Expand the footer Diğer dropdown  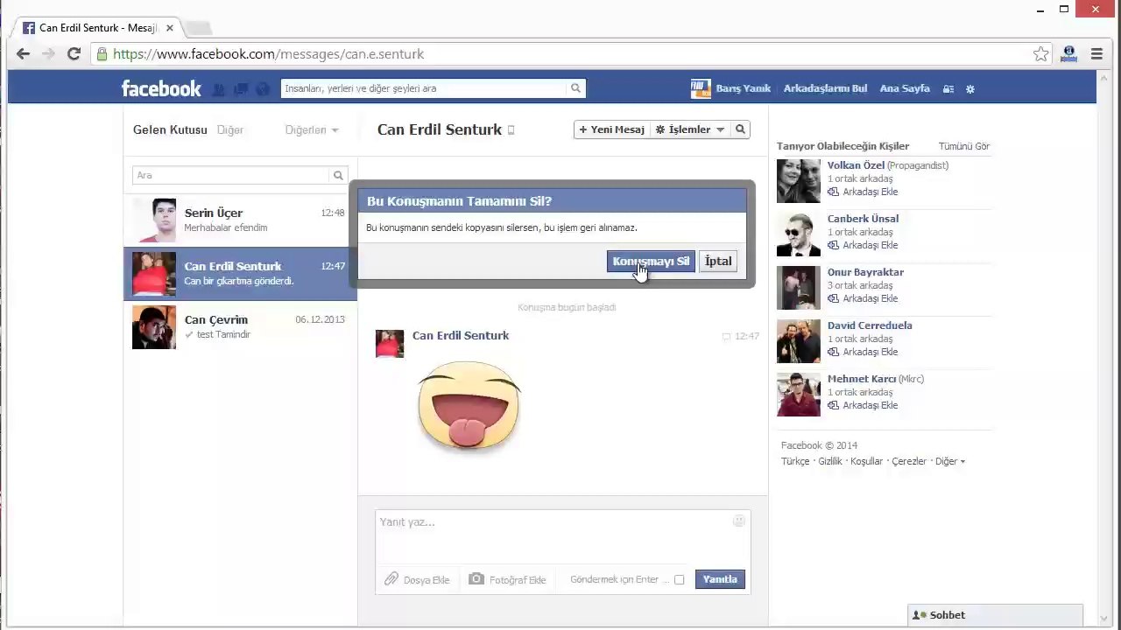950,461
